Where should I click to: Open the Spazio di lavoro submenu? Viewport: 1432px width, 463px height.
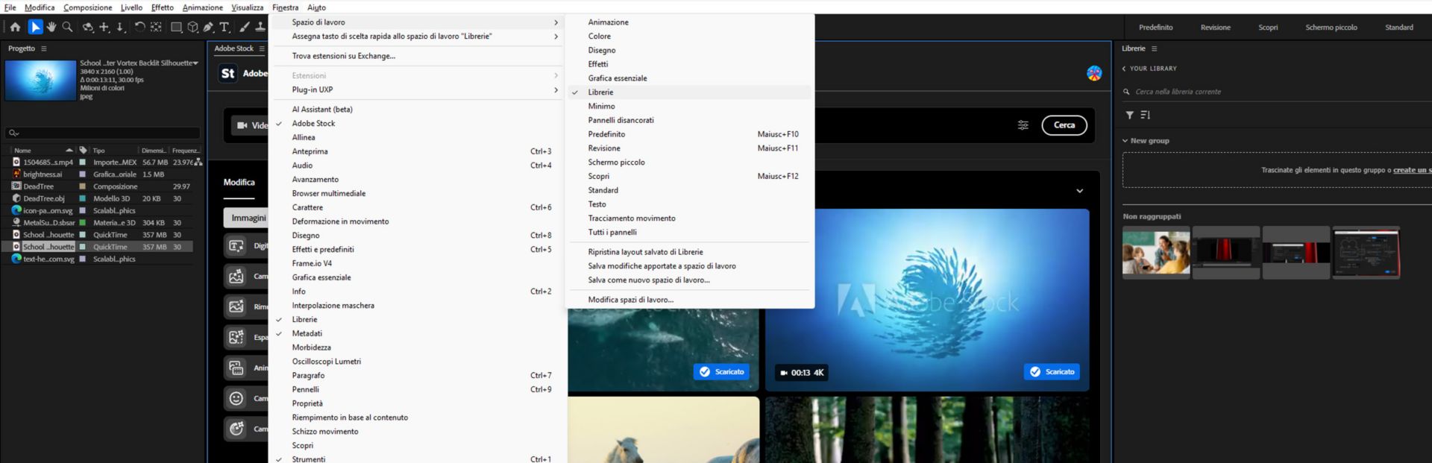click(x=418, y=22)
